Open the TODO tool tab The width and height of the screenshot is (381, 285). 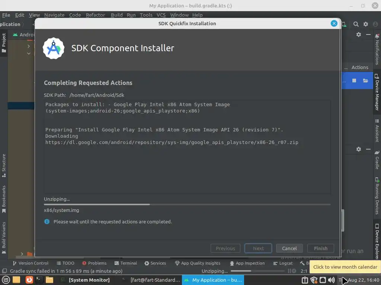(65, 263)
